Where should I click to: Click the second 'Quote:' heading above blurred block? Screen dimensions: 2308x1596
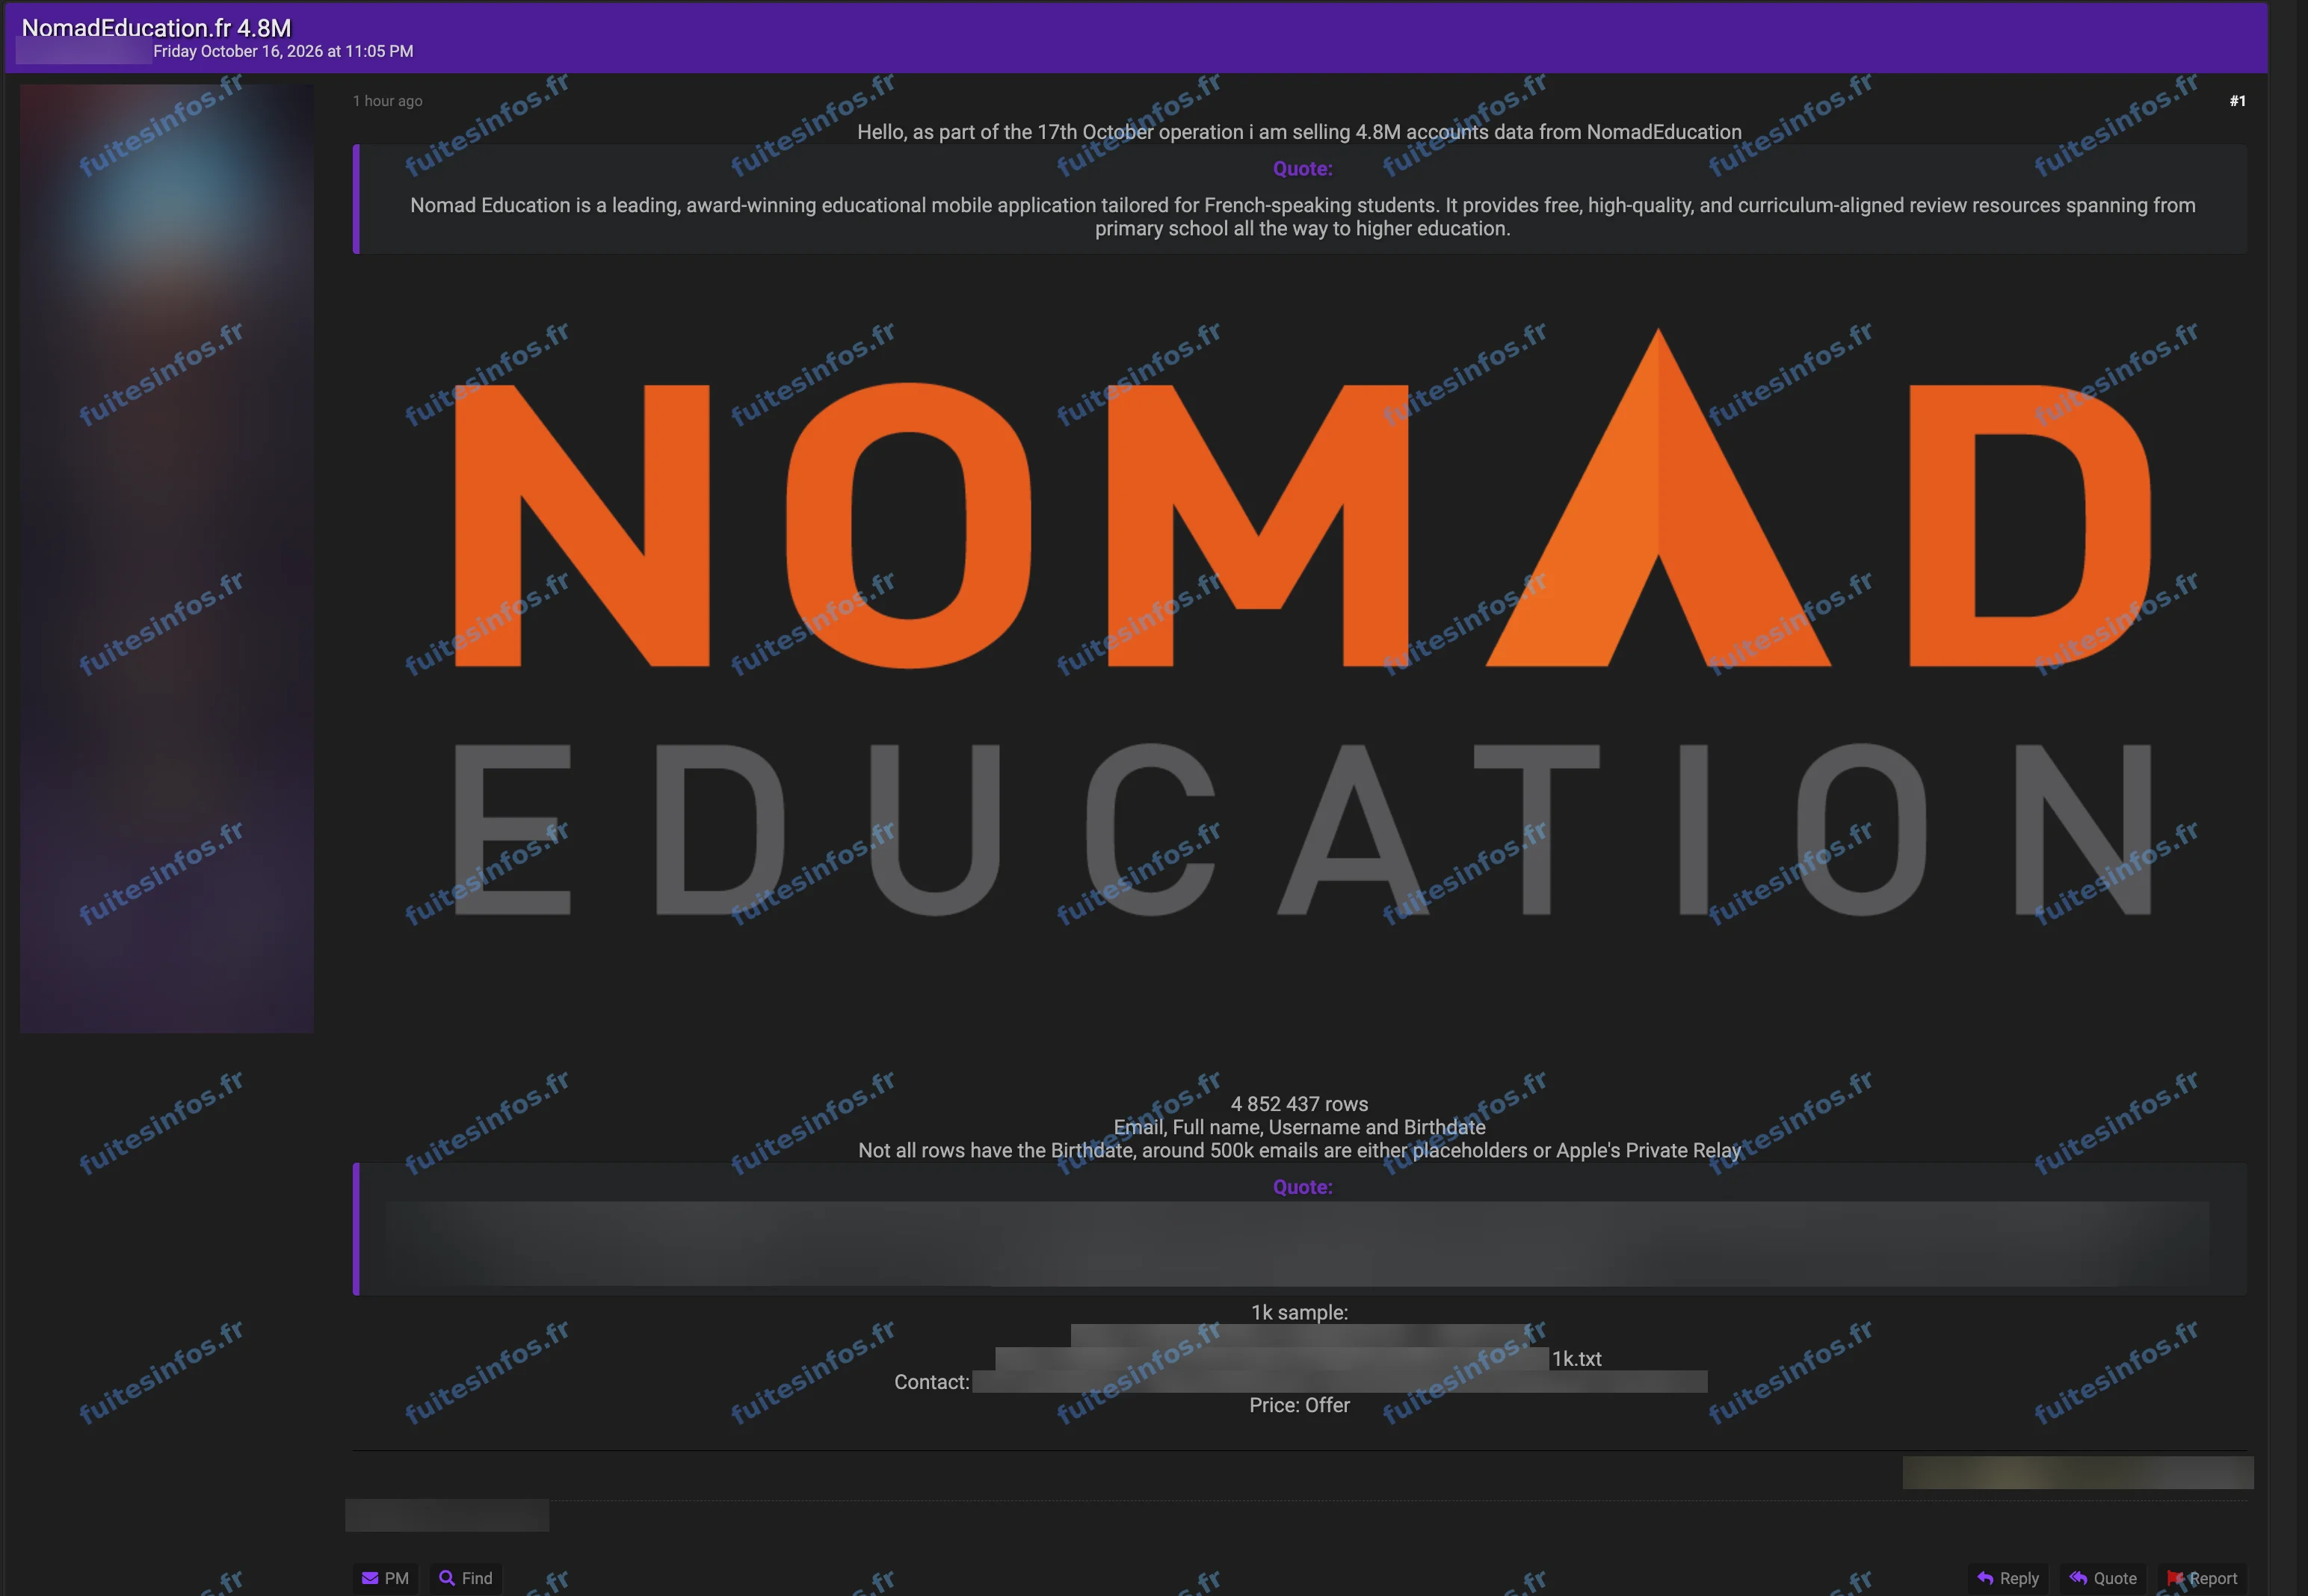coord(1302,1187)
